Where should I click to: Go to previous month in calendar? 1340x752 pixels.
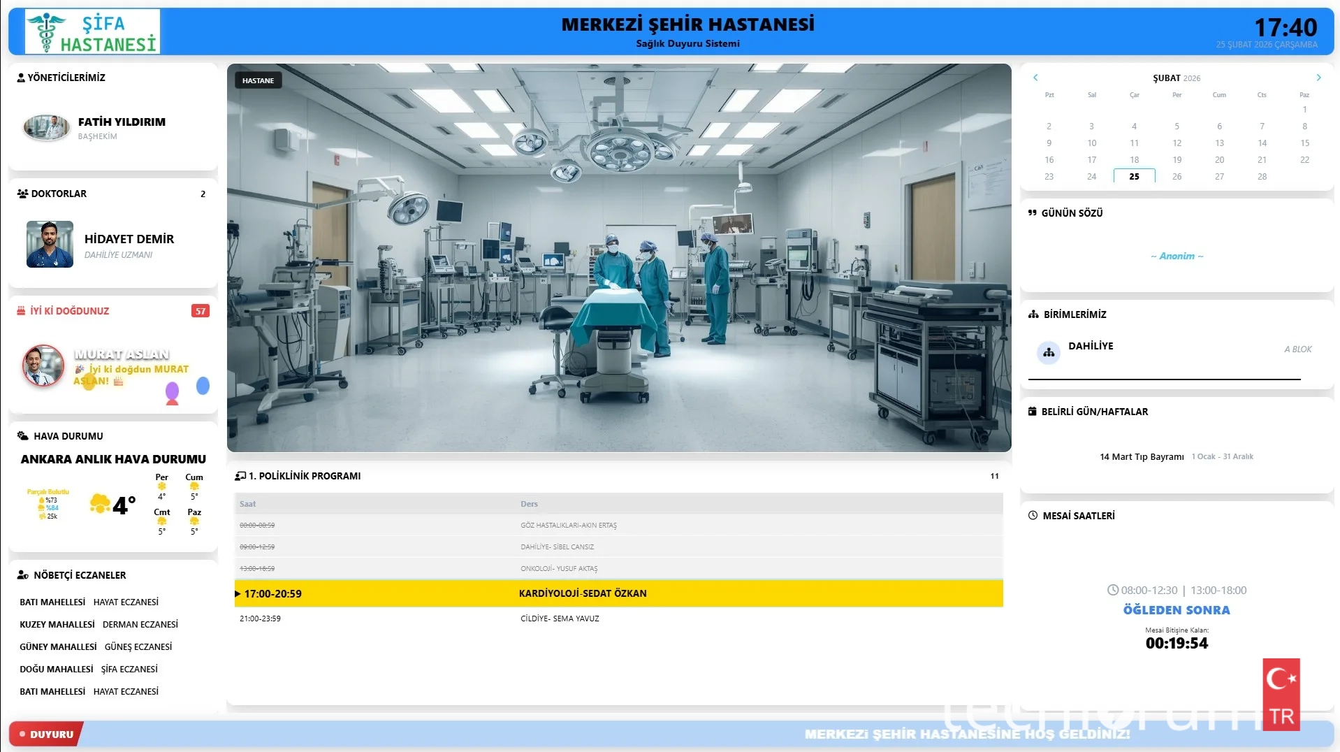1035,78
